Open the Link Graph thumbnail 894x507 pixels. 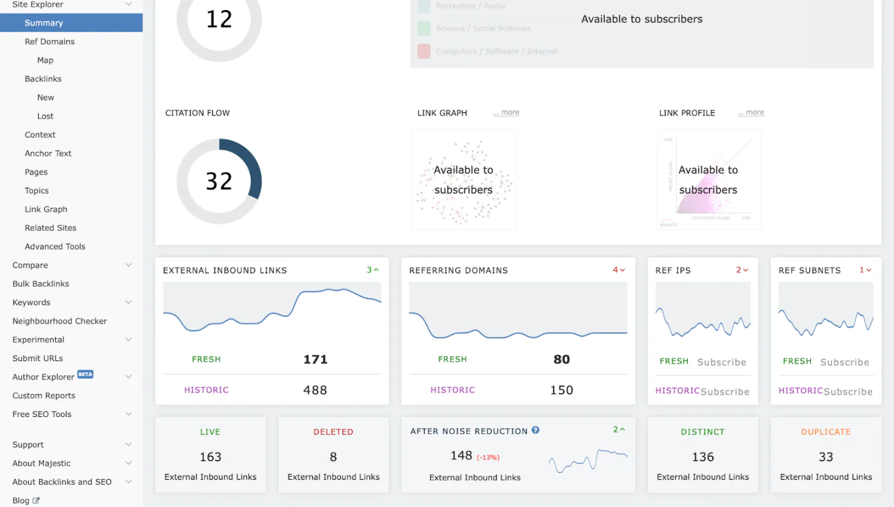464,180
